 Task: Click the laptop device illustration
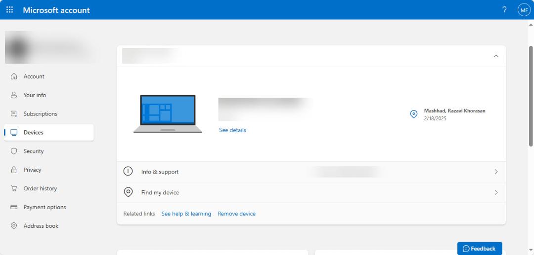pos(168,114)
